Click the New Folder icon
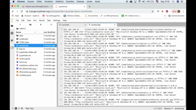This screenshot has height=110, width=196. pos(30,25)
